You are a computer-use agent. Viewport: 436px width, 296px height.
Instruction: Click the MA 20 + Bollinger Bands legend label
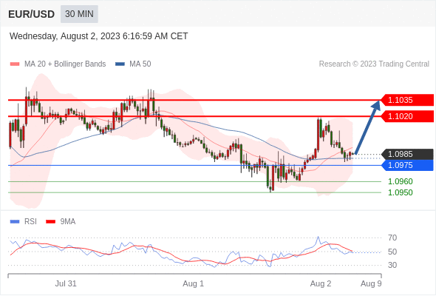[x=65, y=64]
